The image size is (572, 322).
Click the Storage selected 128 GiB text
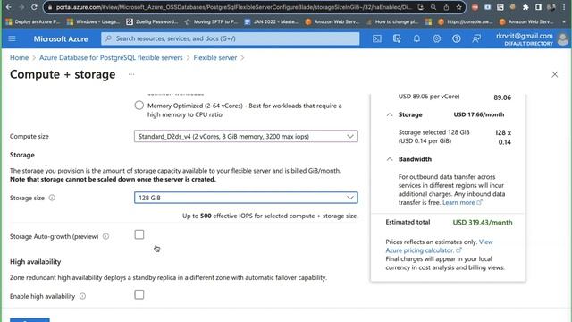coord(433,132)
